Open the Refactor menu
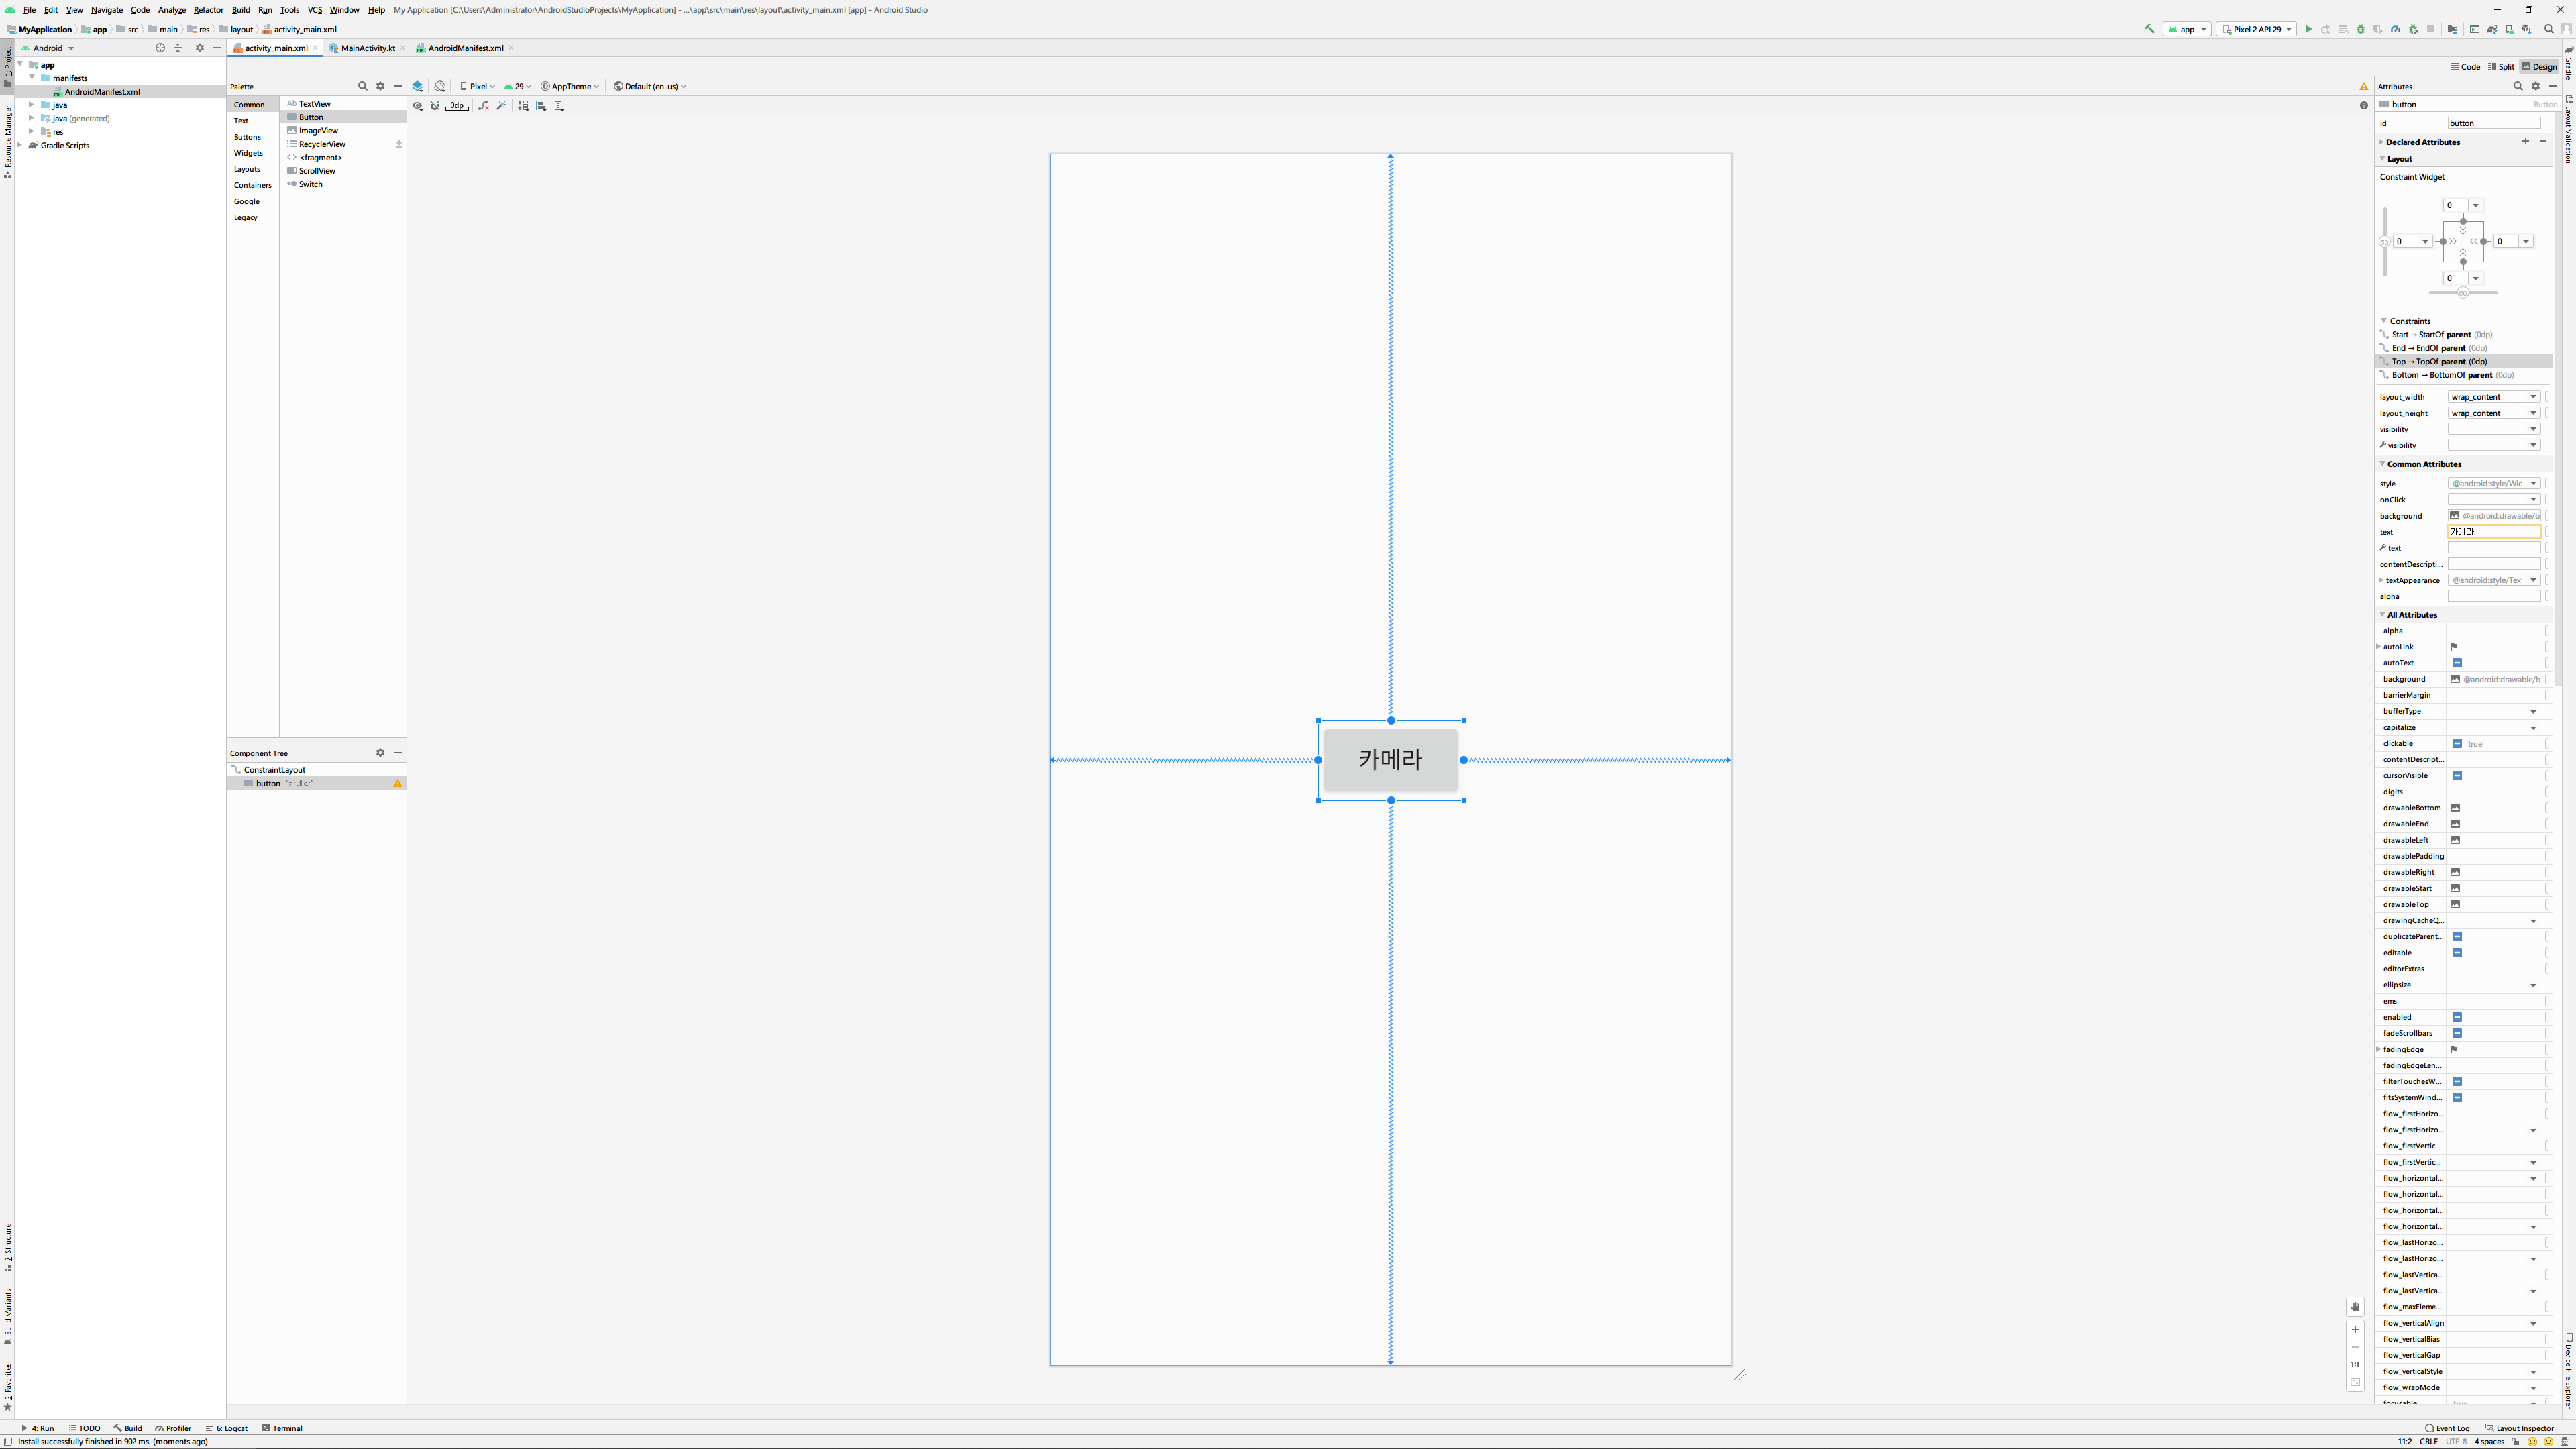Viewport: 2576px width, 1449px height. point(208,10)
